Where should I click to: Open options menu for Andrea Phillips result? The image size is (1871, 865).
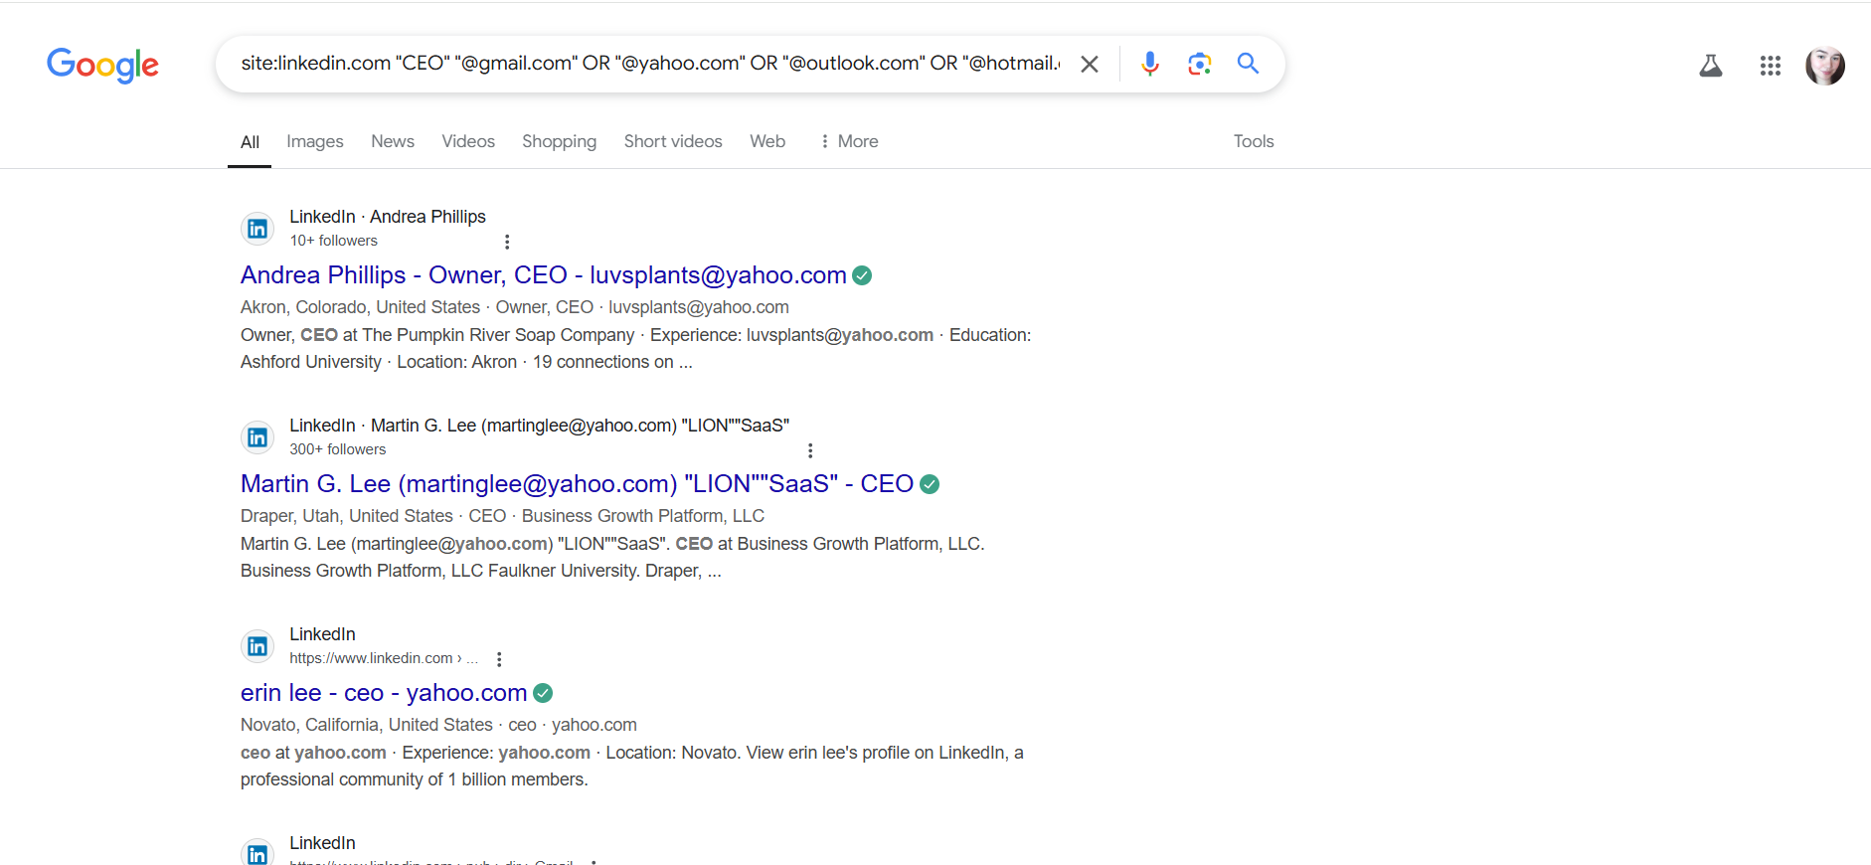point(507,242)
